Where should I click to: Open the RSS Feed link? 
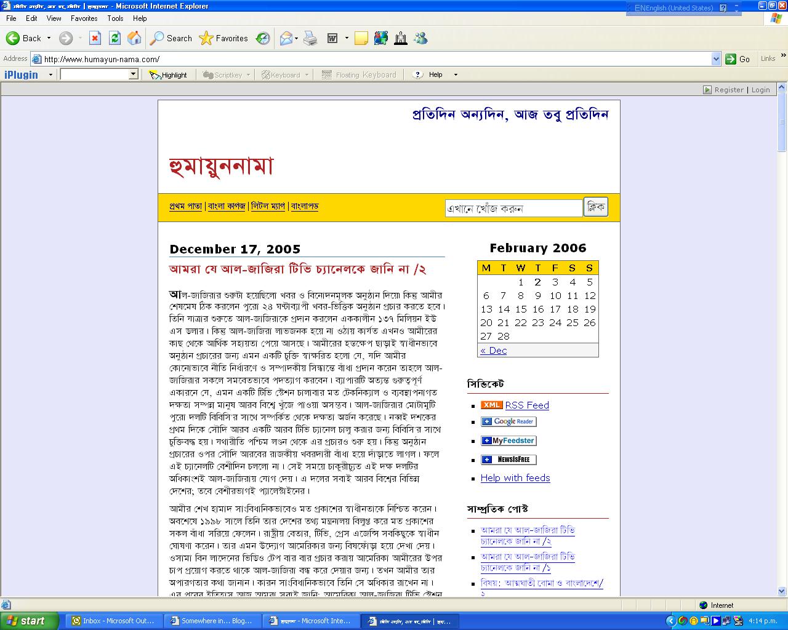[527, 405]
